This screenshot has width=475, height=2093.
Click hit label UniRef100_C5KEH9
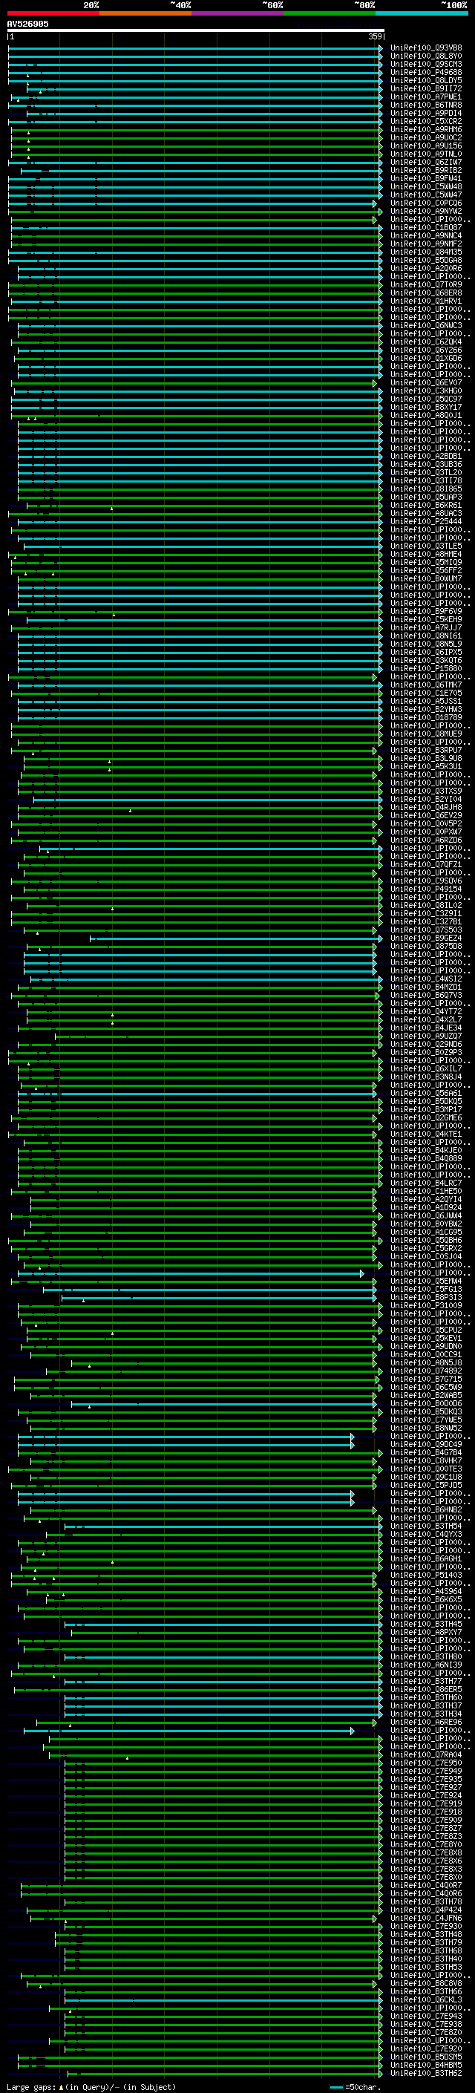pos(426,619)
